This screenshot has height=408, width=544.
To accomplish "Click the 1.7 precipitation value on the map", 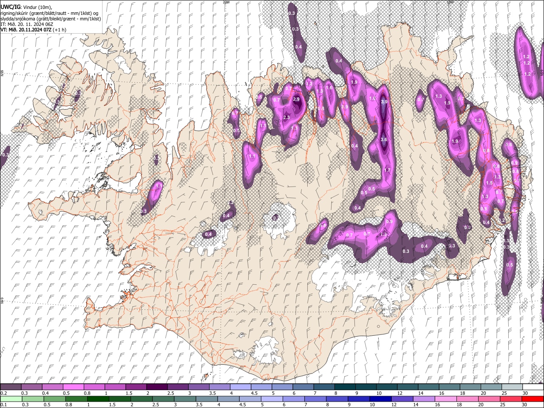I will 387,170.
